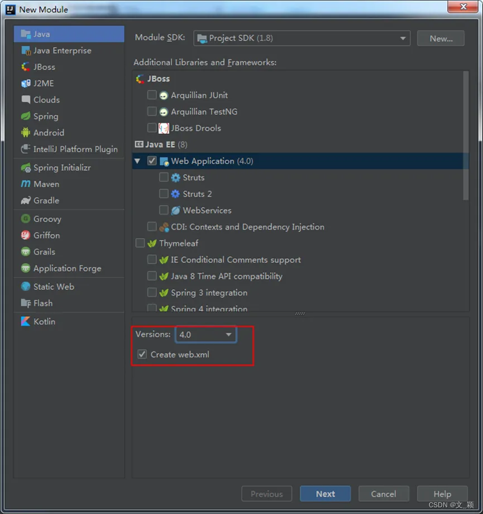
Task: Choose the Gradle elephant icon
Action: coord(26,201)
